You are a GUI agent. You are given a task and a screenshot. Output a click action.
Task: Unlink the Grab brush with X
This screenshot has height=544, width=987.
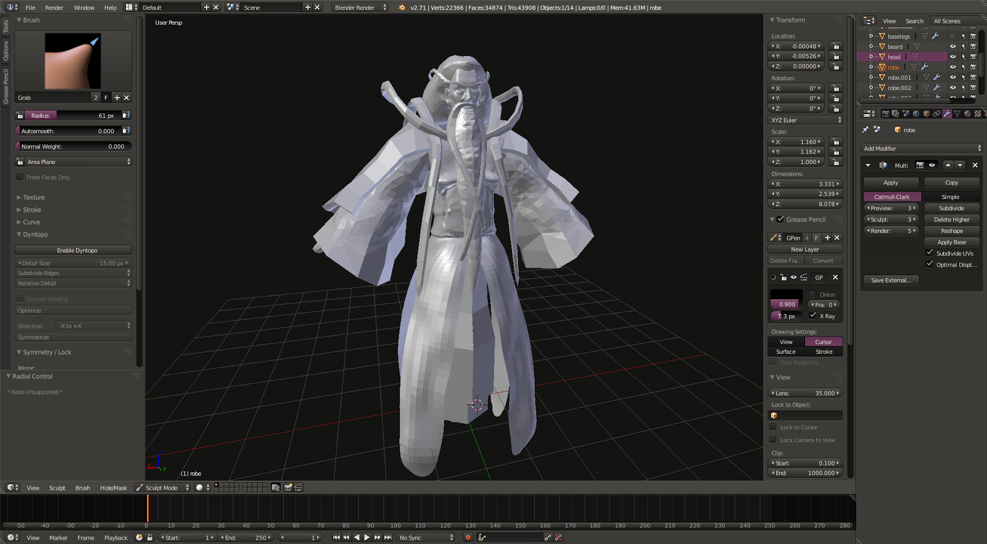click(126, 97)
